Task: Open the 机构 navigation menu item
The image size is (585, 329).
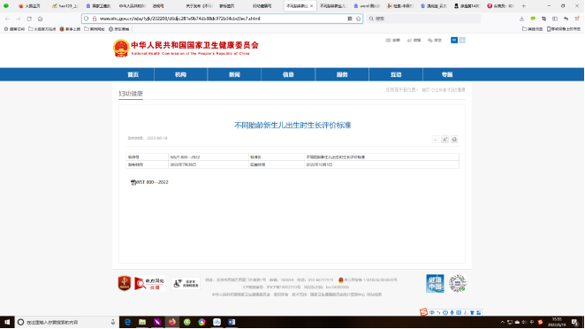Action: click(x=180, y=74)
